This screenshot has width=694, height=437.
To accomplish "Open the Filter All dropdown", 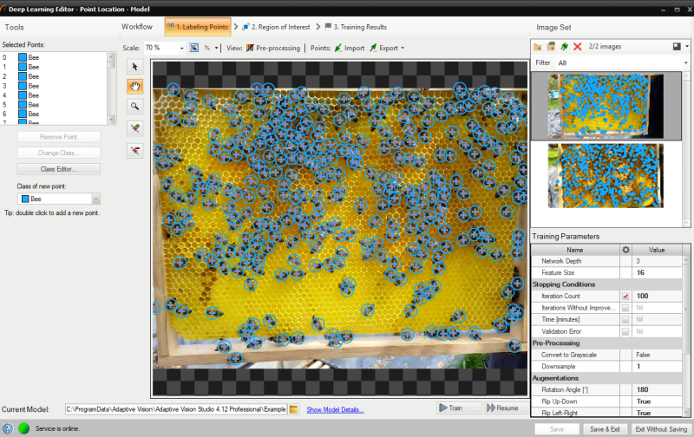I will coord(685,62).
